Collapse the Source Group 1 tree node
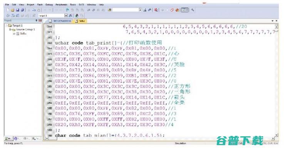 click(x=10, y=29)
